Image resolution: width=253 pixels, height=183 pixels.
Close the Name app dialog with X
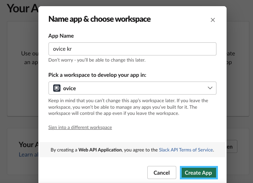tap(213, 20)
